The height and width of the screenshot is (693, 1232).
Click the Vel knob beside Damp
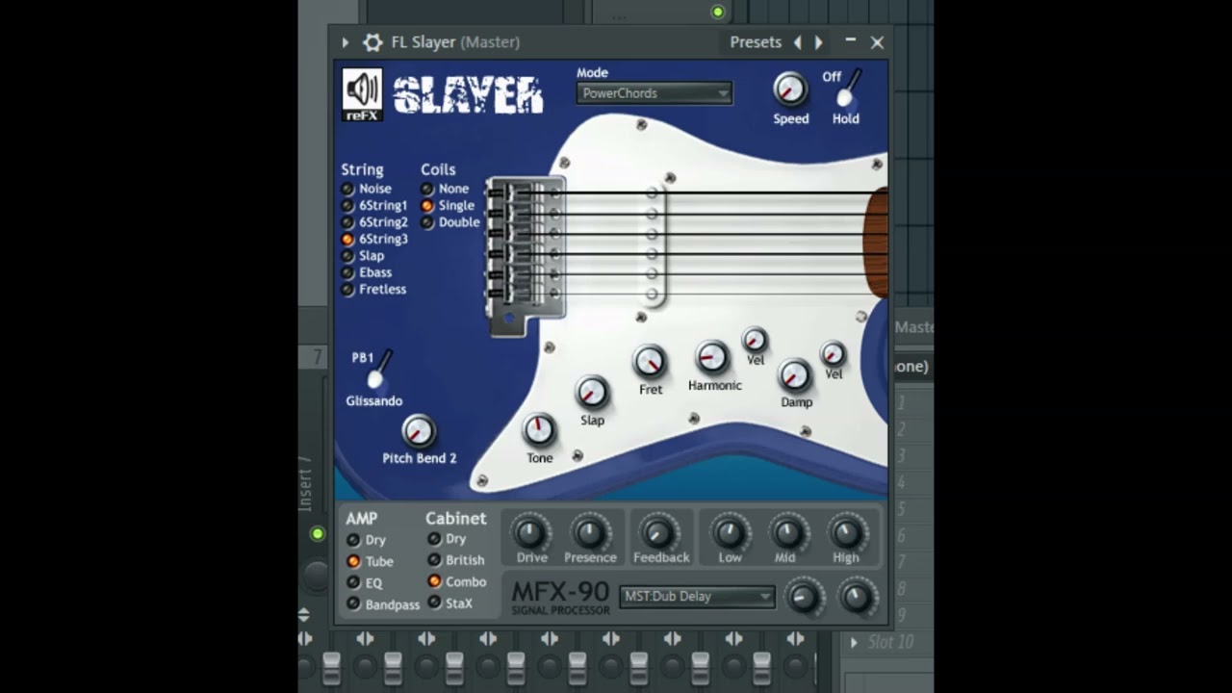pyautogui.click(x=833, y=354)
